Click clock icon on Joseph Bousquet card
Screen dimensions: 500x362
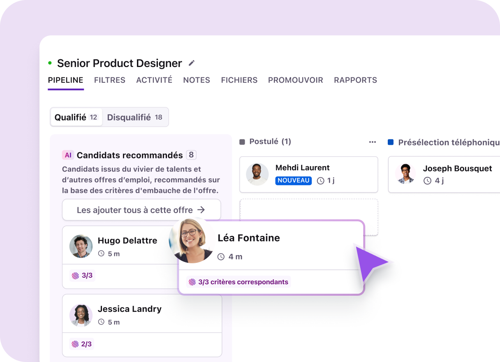428,181
